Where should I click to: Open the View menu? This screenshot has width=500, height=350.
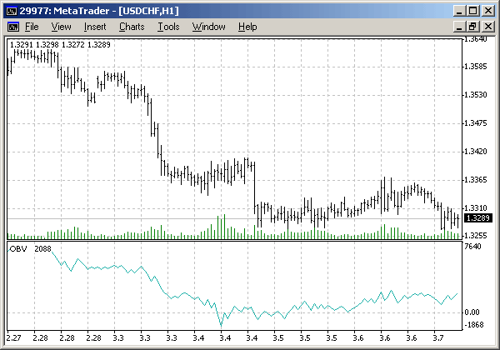pyautogui.click(x=61, y=27)
